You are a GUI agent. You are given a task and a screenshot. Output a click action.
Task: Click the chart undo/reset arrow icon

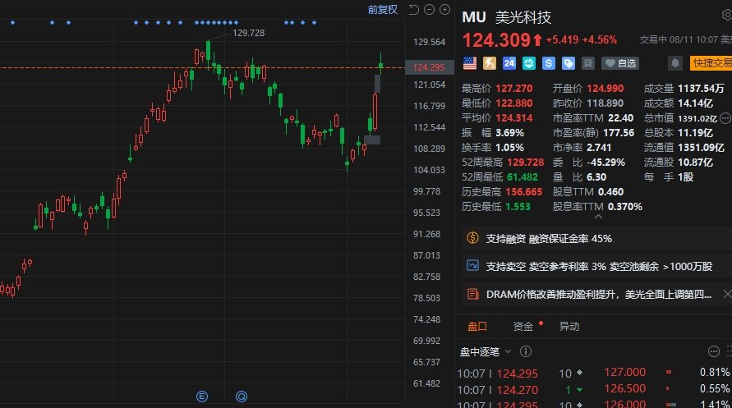(413, 10)
